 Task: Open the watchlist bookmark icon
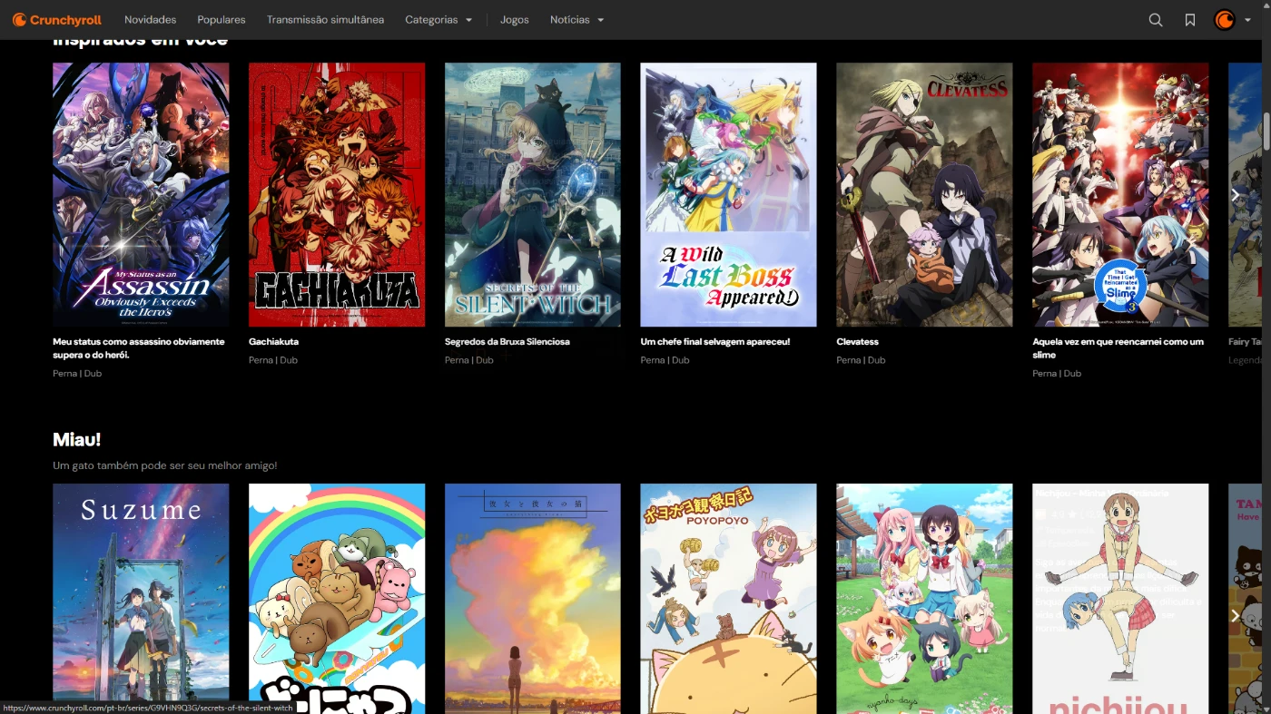pos(1189,20)
